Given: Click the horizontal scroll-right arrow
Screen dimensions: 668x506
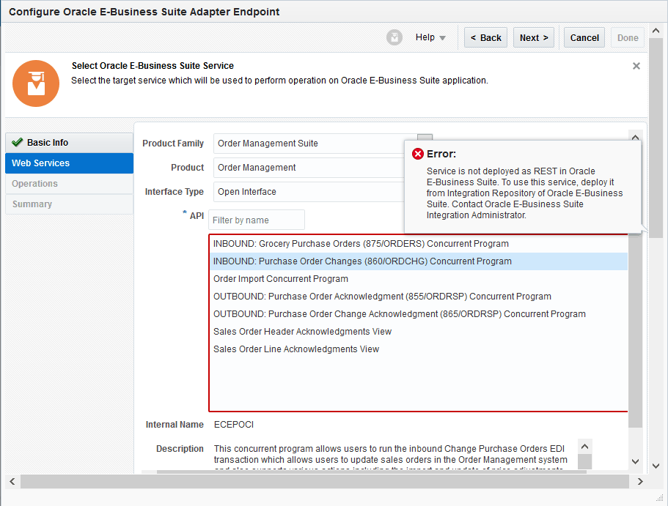Looking at the screenshot, I should pyautogui.click(x=640, y=481).
